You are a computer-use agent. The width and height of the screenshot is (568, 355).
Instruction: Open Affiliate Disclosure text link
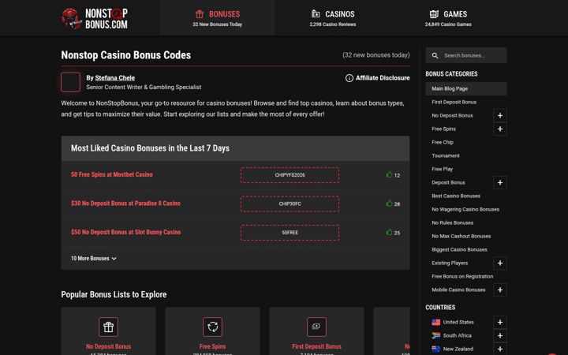(383, 78)
